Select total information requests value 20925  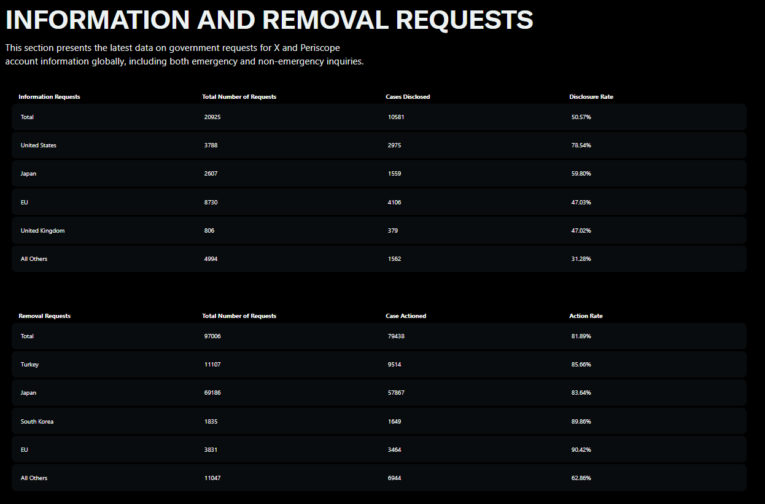pyautogui.click(x=212, y=117)
